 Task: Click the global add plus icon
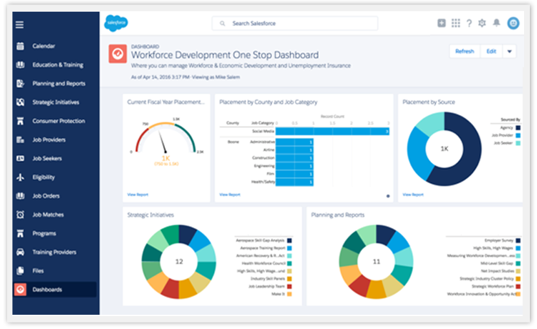pyautogui.click(x=441, y=23)
